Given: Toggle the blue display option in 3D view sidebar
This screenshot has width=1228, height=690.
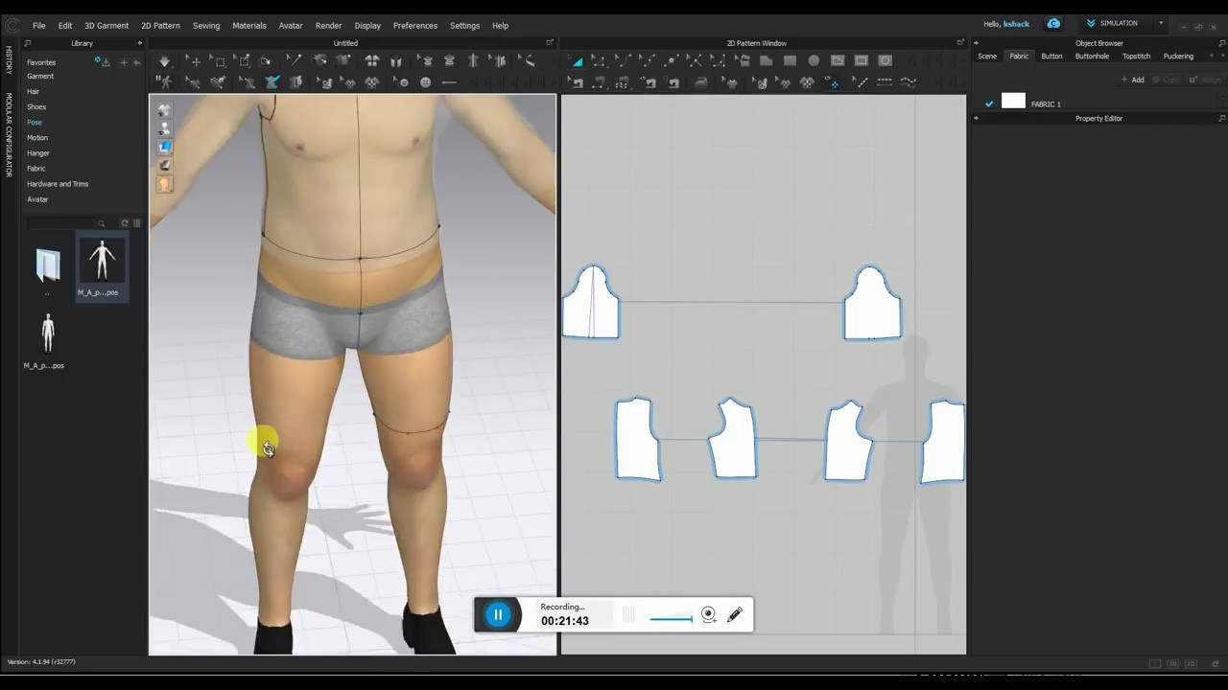Looking at the screenshot, I should (x=164, y=148).
